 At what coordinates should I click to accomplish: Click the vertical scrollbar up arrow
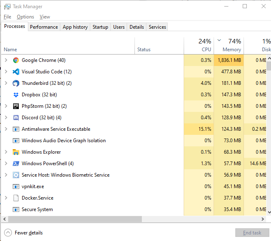pos(269,58)
